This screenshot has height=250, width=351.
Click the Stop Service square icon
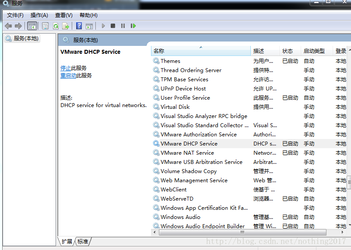point(113,26)
